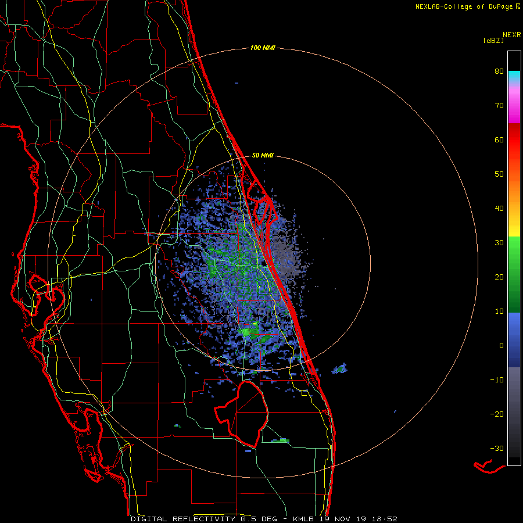Click the Lake Okeechobee outline on the map
This screenshot has height=523, width=523.
(x=242, y=413)
